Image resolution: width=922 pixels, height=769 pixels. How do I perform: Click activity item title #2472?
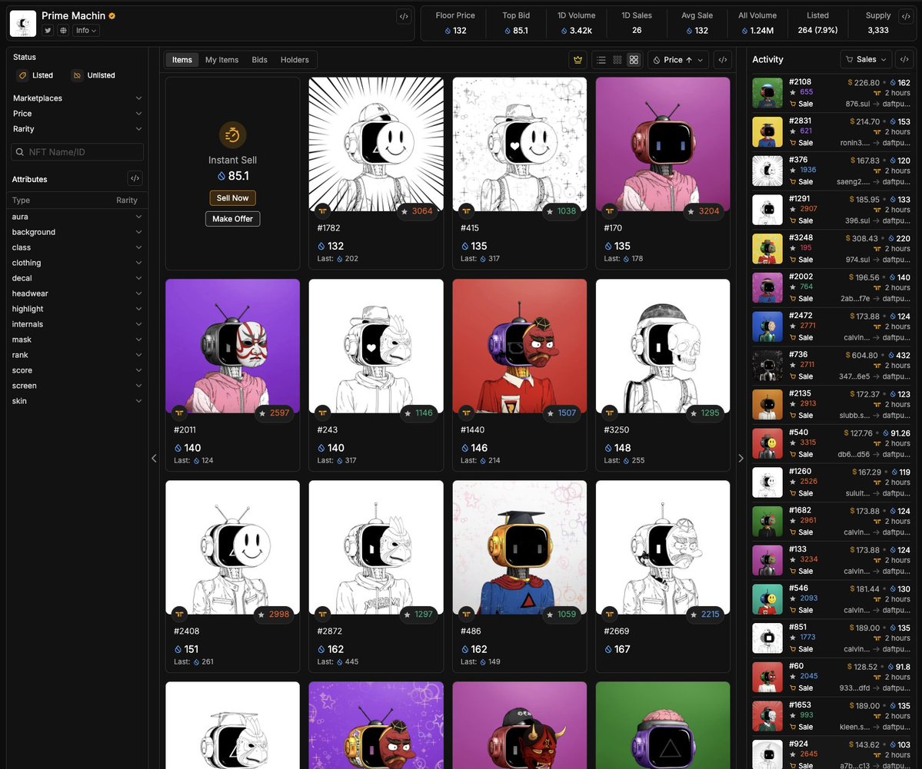pos(801,316)
